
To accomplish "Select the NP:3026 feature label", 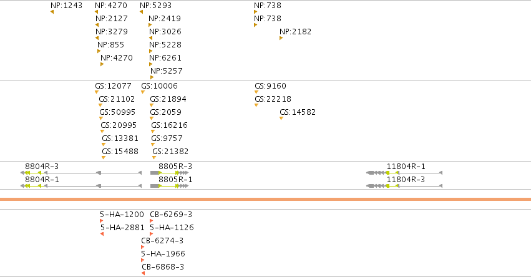I will pyautogui.click(x=165, y=32).
